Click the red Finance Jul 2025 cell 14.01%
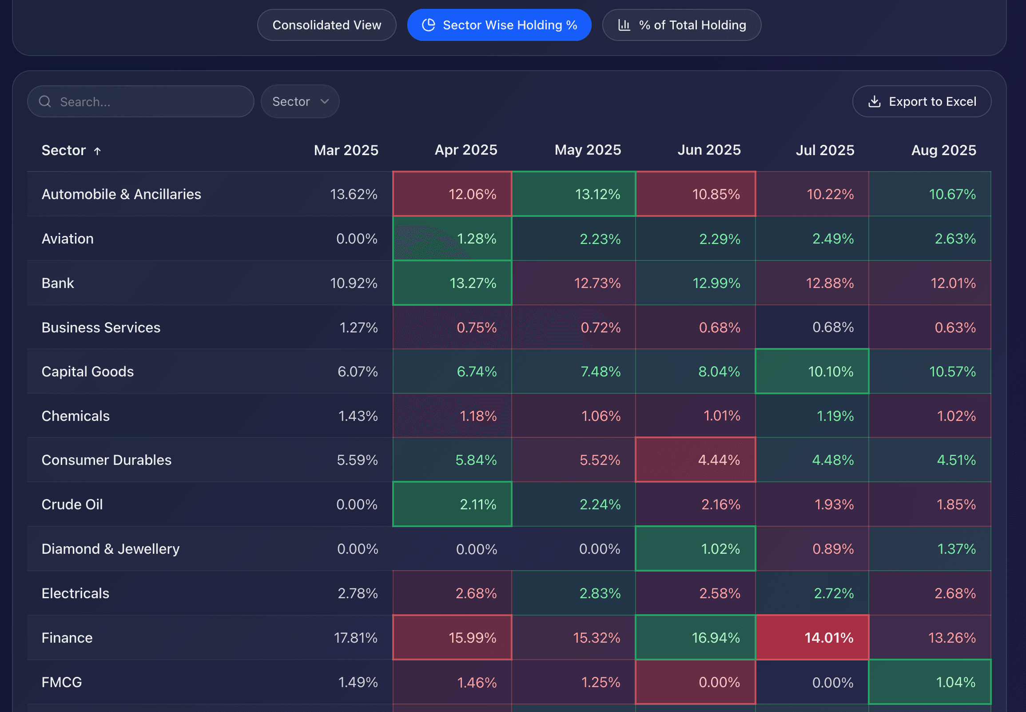This screenshot has height=712, width=1026. click(812, 637)
